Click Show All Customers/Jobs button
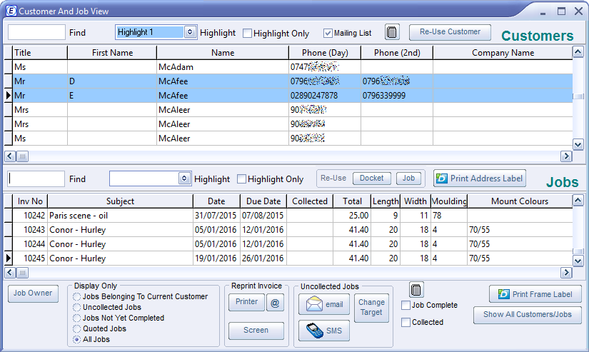Screen dimensions: 589x352 (527, 315)
